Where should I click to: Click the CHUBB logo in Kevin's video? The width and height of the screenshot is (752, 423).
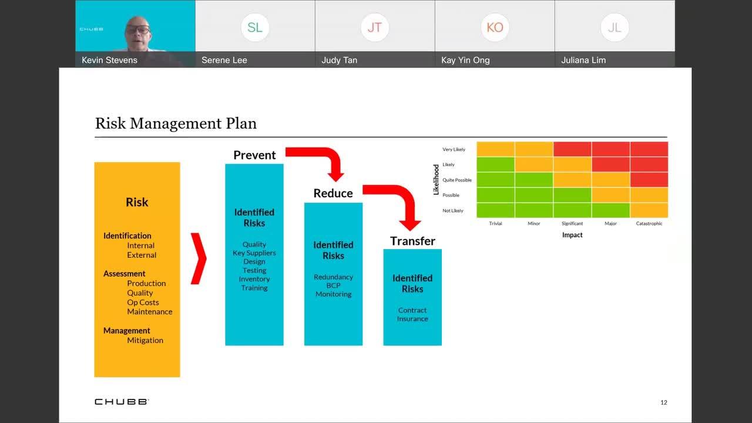92,28
